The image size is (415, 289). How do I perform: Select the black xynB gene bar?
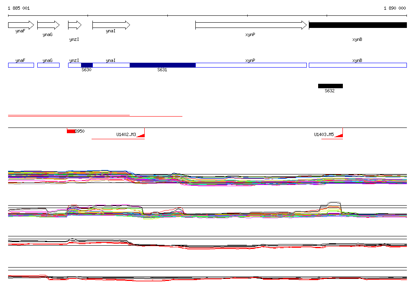(x=358, y=25)
